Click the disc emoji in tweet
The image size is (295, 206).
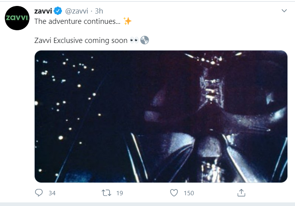click(x=145, y=41)
